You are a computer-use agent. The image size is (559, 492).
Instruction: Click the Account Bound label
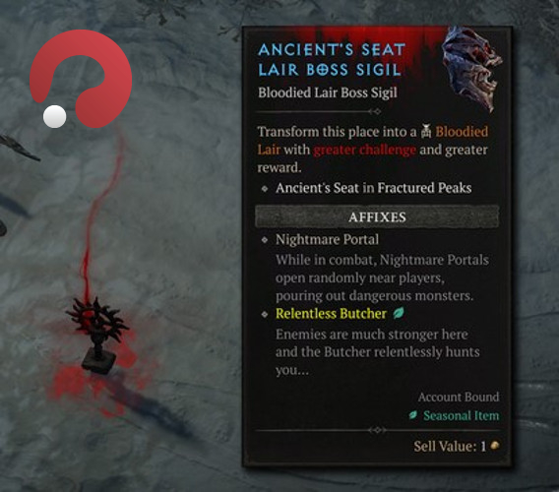(x=459, y=397)
